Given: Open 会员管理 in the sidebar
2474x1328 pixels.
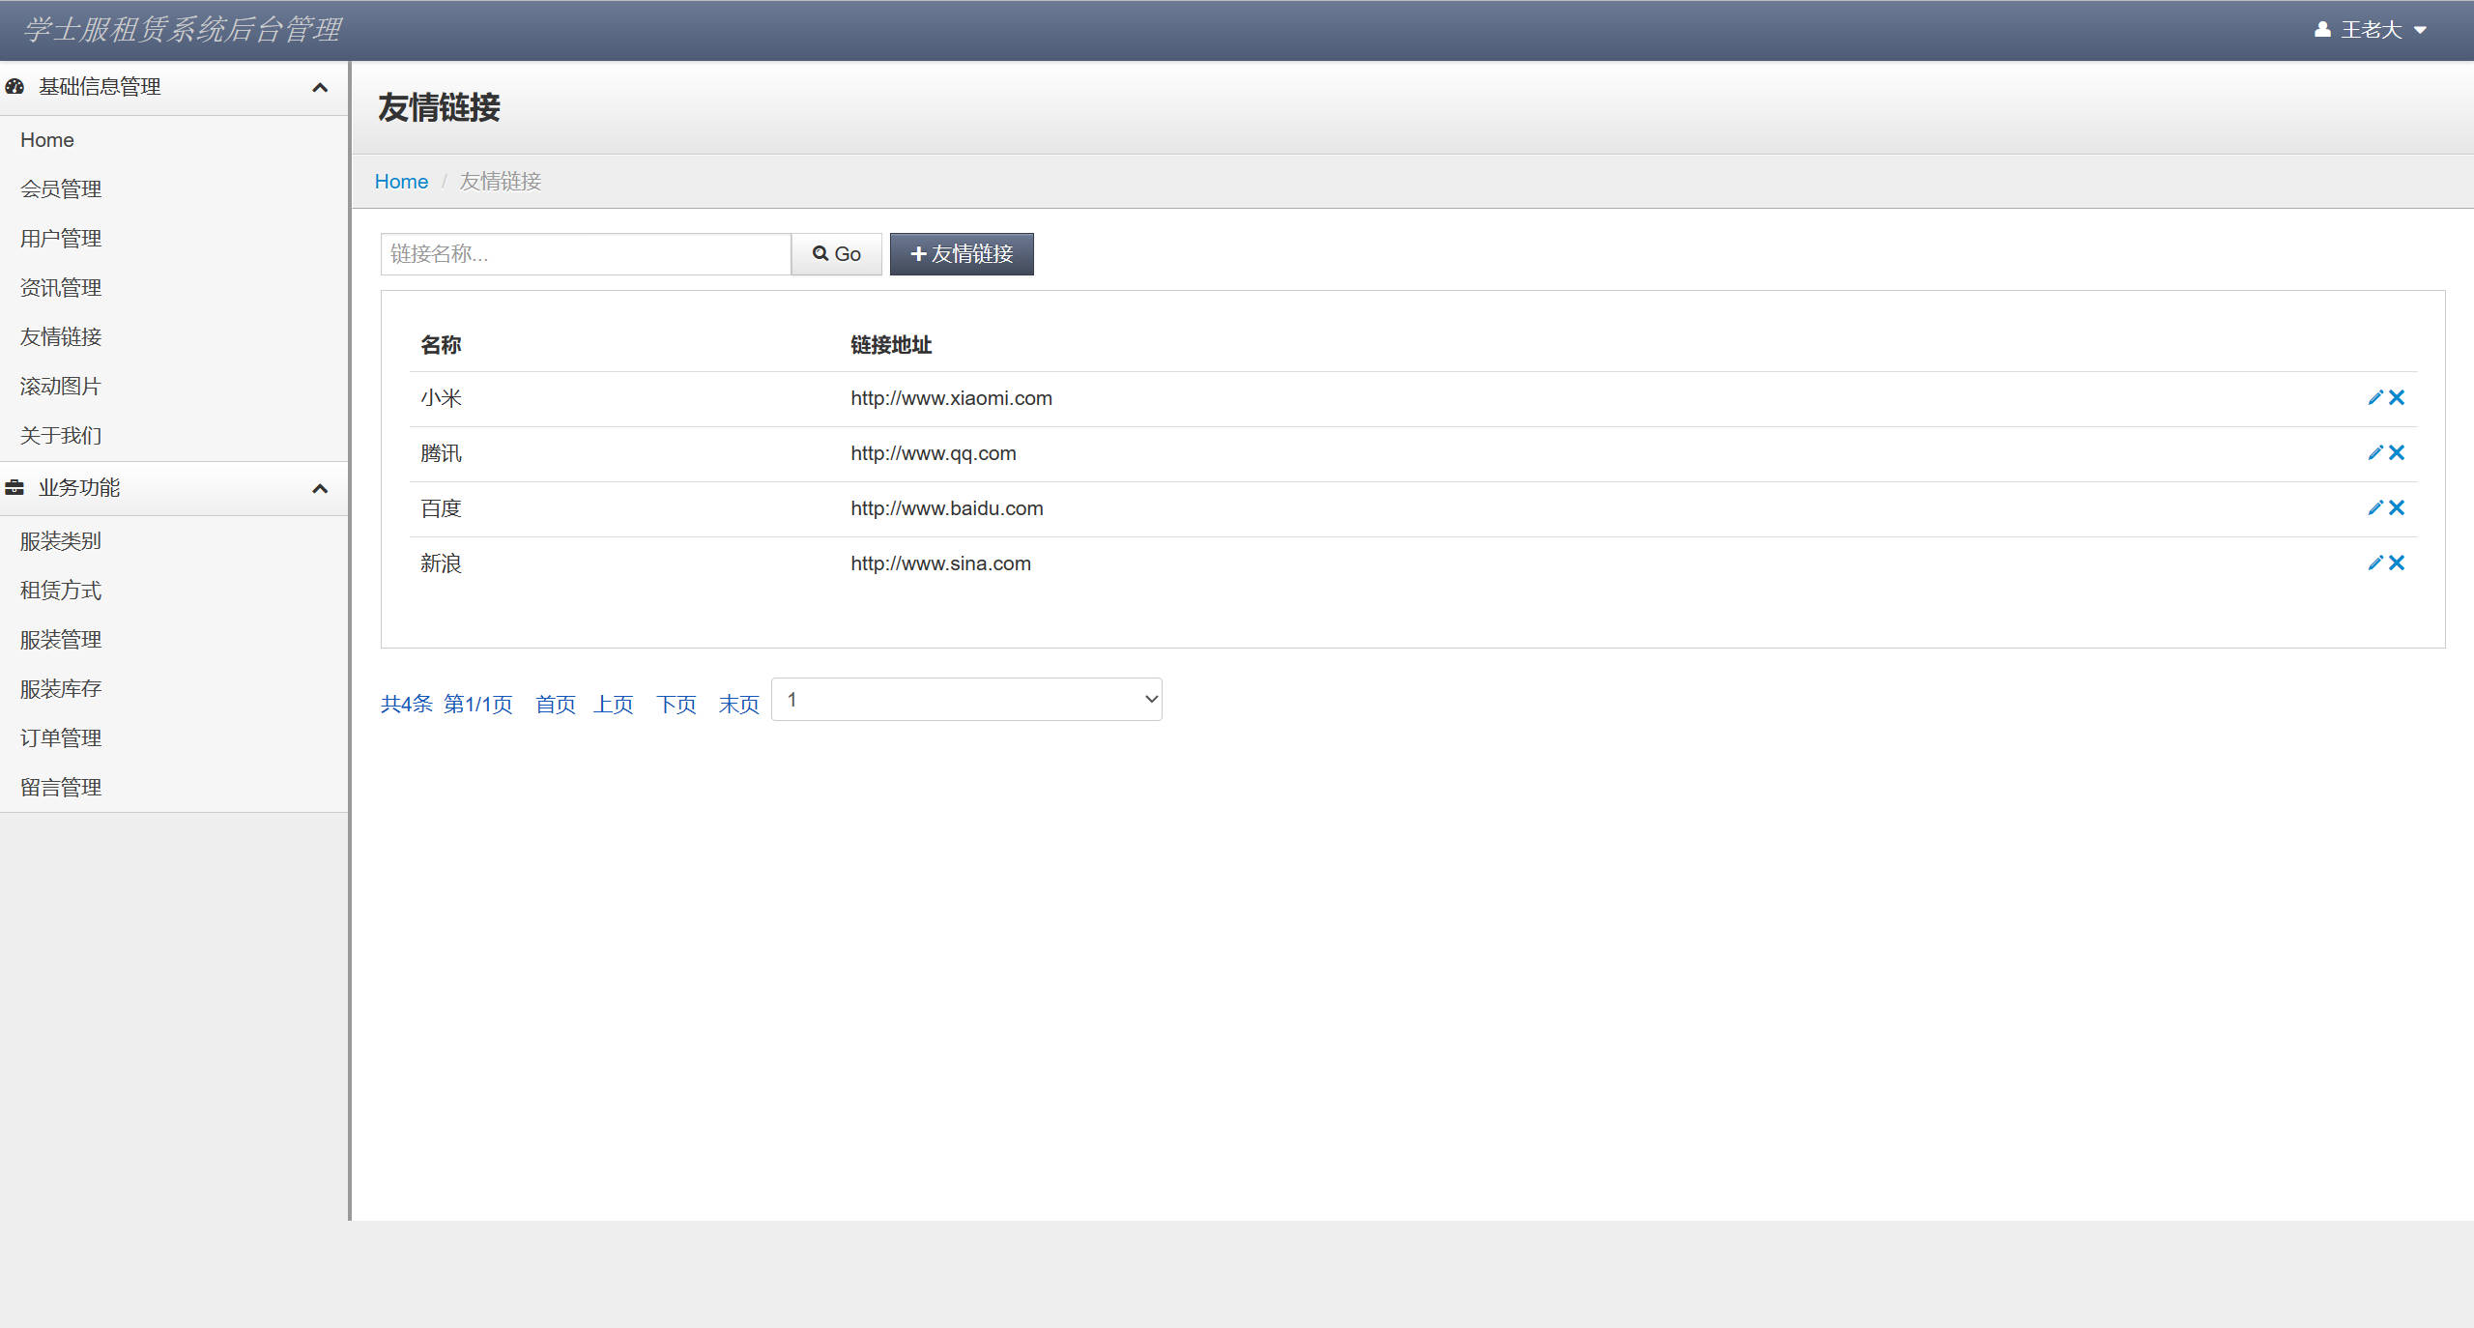Looking at the screenshot, I should coord(61,189).
